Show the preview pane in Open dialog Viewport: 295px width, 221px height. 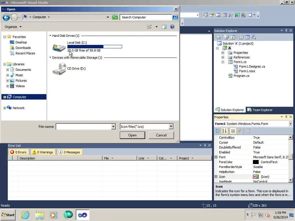(164, 27)
